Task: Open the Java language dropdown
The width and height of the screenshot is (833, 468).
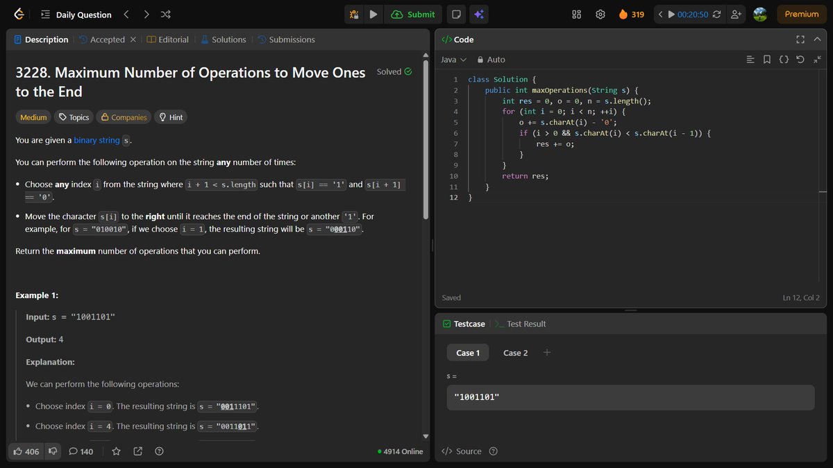Action: coord(453,60)
